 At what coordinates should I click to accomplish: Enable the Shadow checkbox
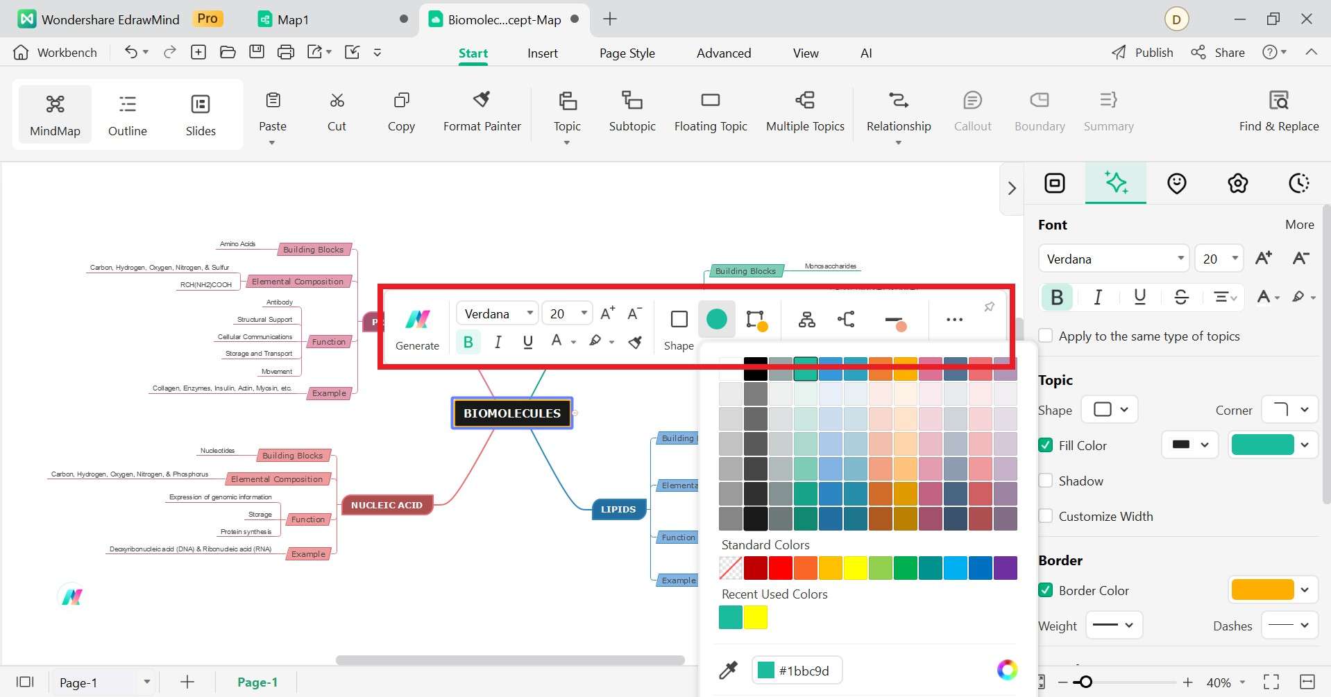tap(1046, 481)
